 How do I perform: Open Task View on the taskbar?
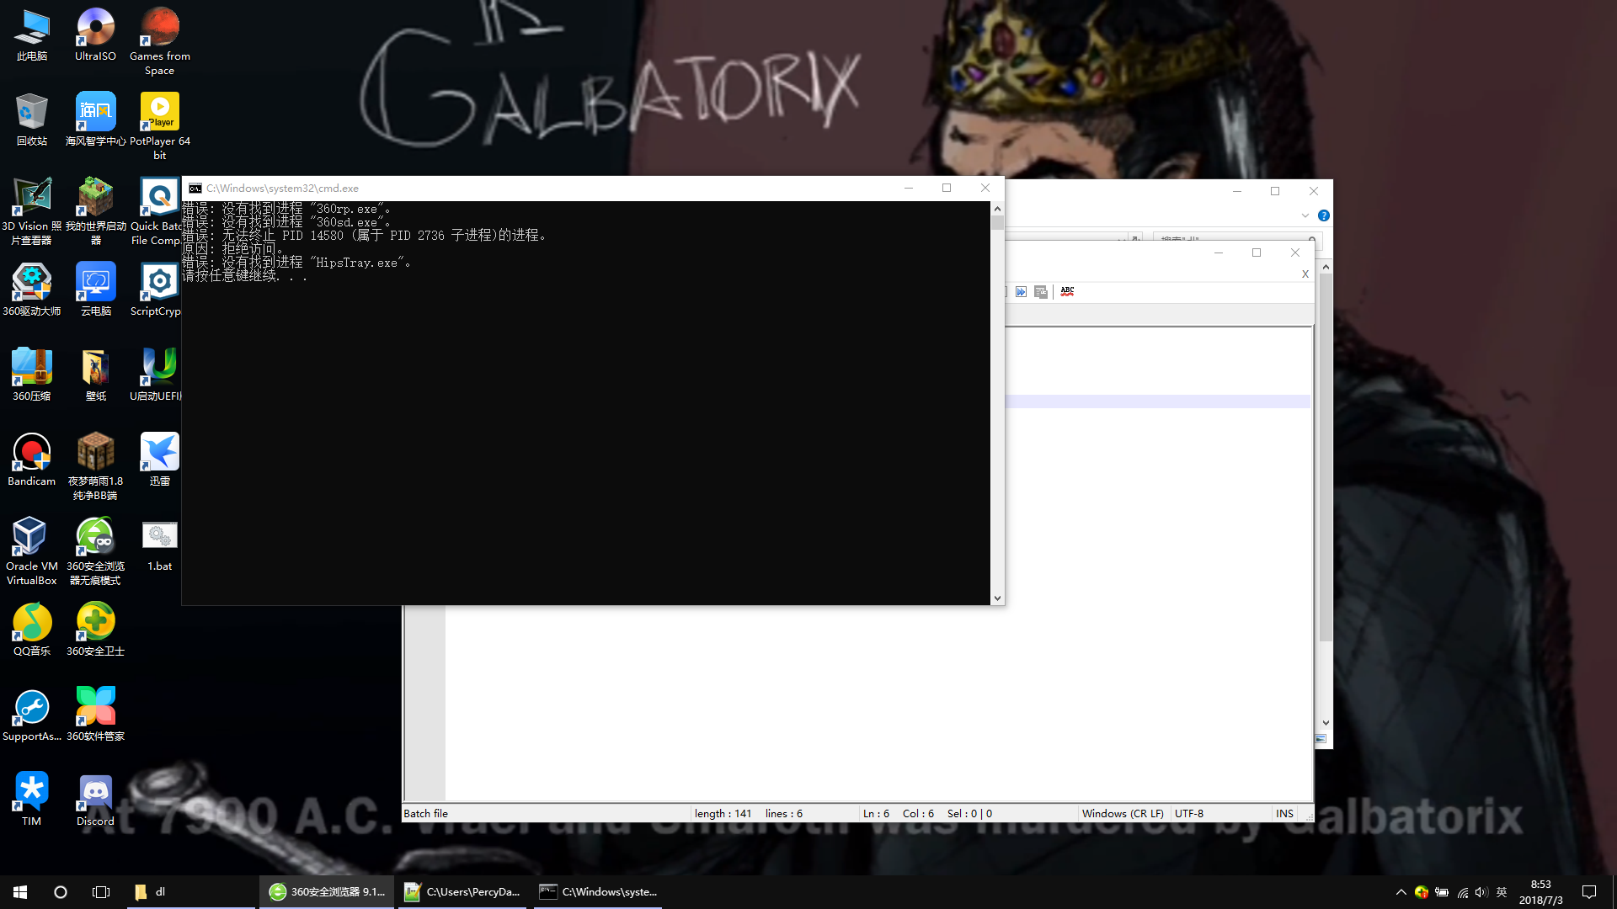point(101,892)
